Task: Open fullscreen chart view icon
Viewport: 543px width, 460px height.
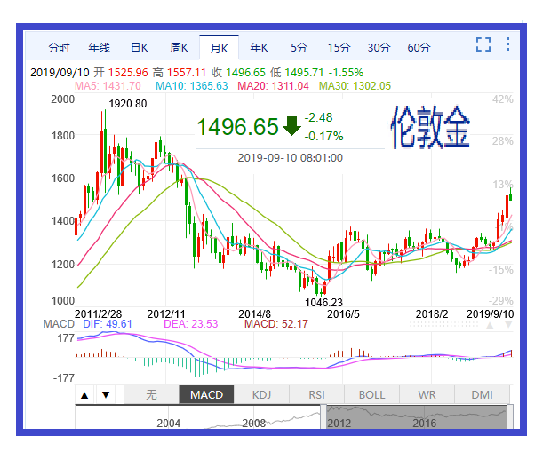Action: [483, 44]
